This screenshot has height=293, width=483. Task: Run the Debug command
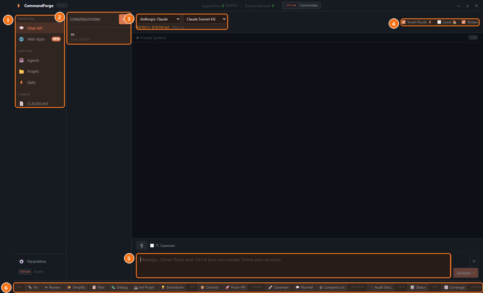pos(119,287)
